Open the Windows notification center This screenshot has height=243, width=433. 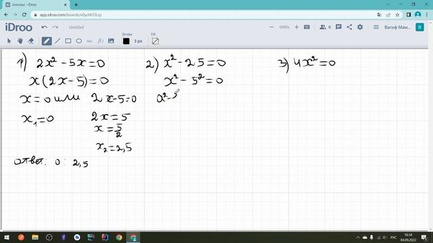[x=424, y=238]
